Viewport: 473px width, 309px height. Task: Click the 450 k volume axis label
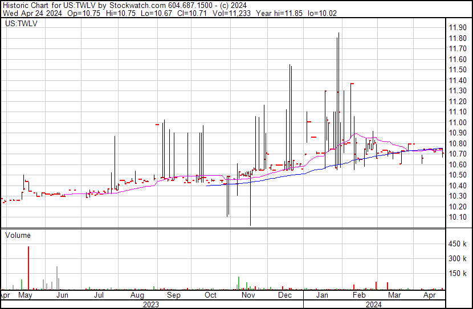tap(458, 244)
